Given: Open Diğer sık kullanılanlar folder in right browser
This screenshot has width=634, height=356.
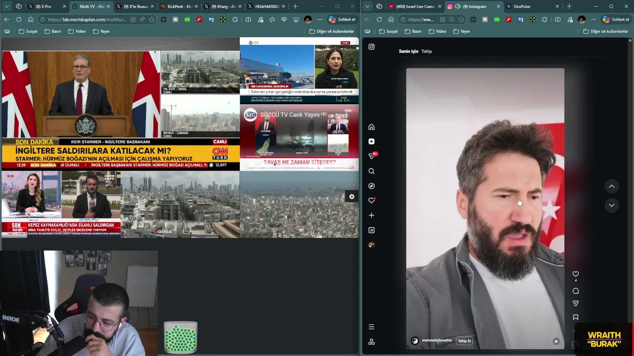Looking at the screenshot, I should (606, 31).
